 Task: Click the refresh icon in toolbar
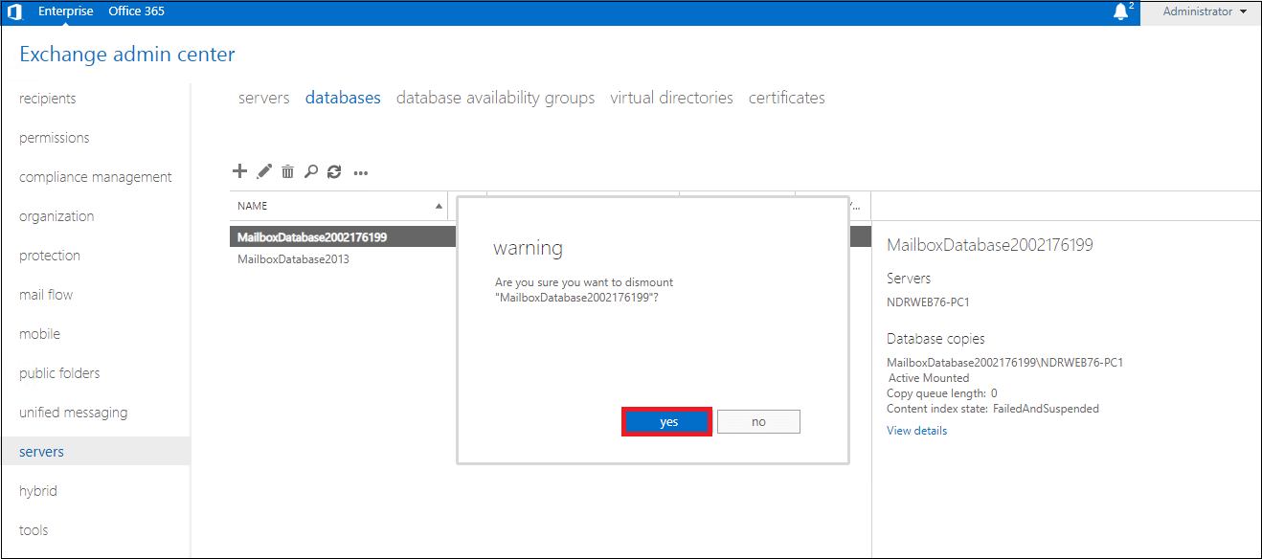(334, 171)
